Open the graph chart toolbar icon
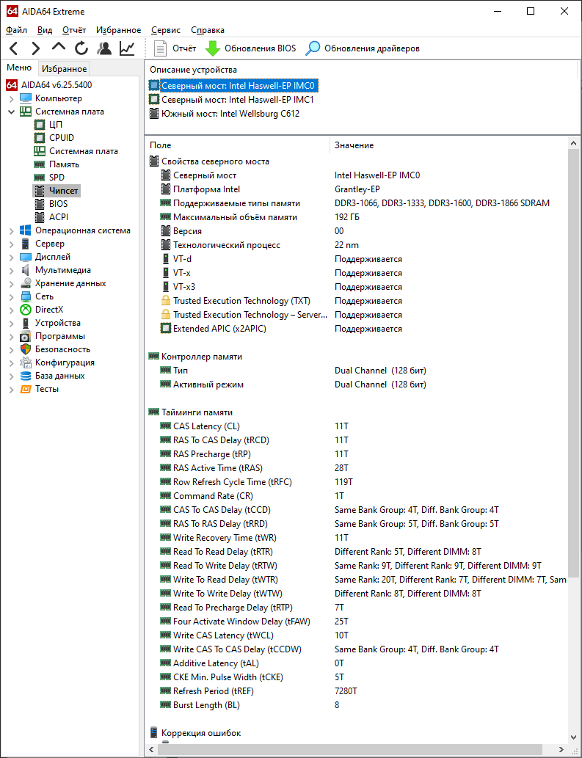Image resolution: width=582 pixels, height=758 pixels. 127,48
